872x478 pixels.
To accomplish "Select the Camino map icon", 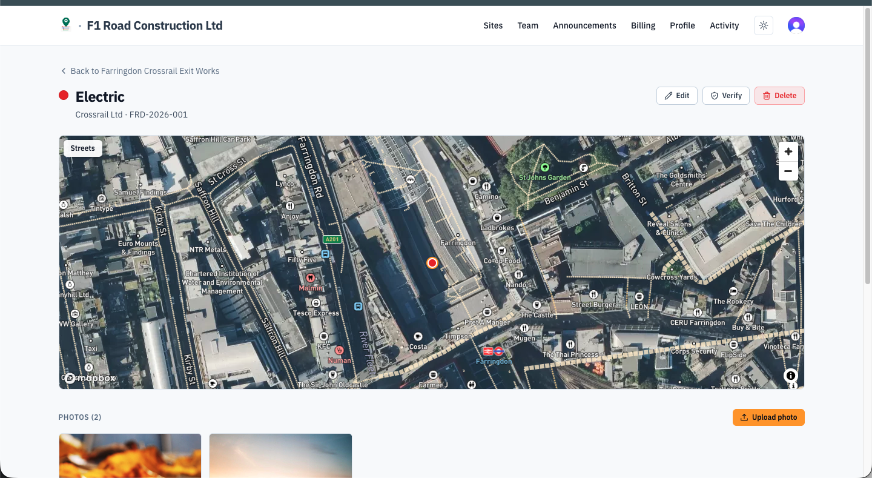I will [487, 187].
